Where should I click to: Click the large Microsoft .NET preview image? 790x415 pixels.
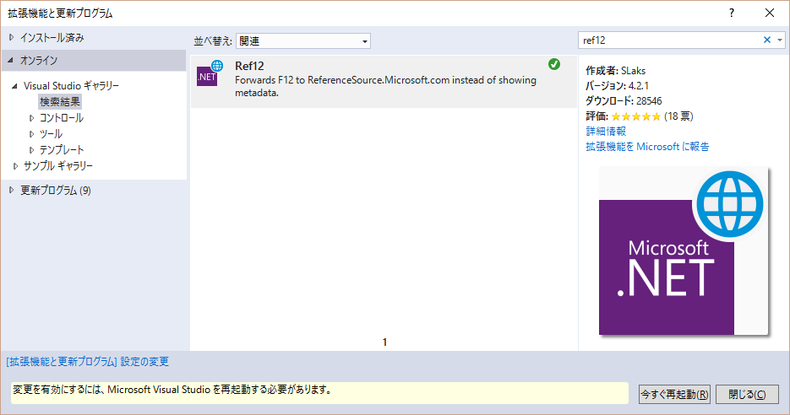[x=684, y=252]
